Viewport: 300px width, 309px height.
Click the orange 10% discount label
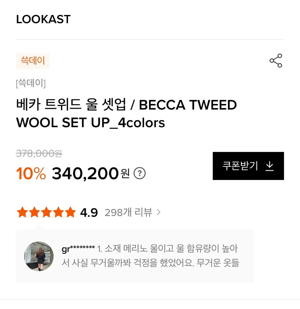(x=31, y=173)
